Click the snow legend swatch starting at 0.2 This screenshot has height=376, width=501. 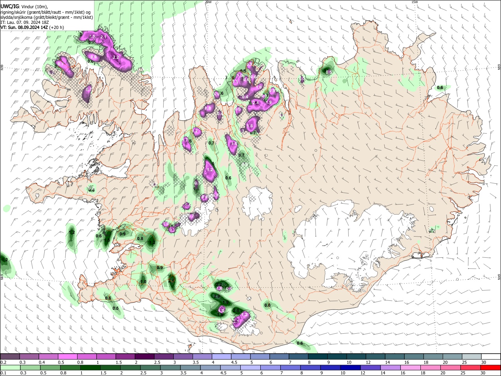point(10,357)
